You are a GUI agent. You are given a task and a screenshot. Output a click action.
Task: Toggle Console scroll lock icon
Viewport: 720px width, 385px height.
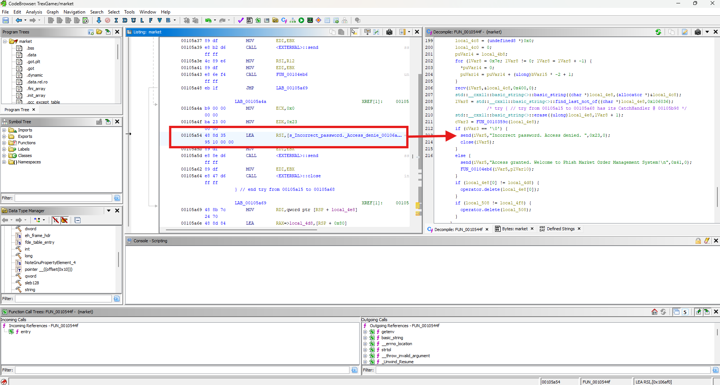pyautogui.click(x=698, y=241)
